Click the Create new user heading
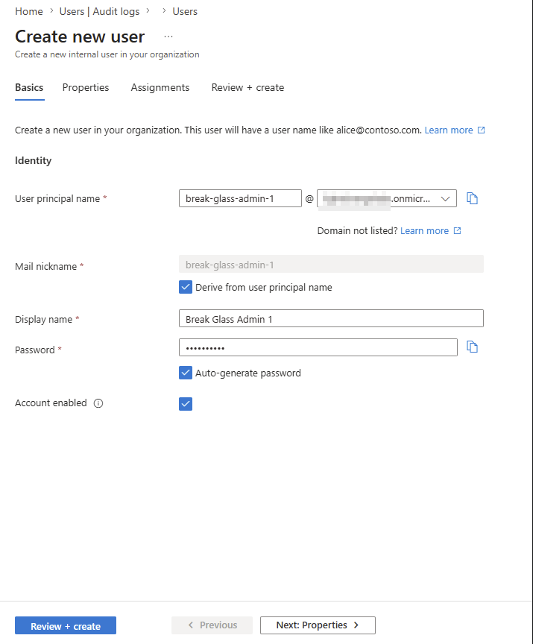The width and height of the screenshot is (533, 644). click(x=80, y=37)
